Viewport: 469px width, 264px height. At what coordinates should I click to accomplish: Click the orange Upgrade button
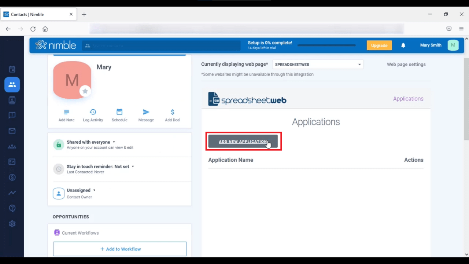(379, 45)
